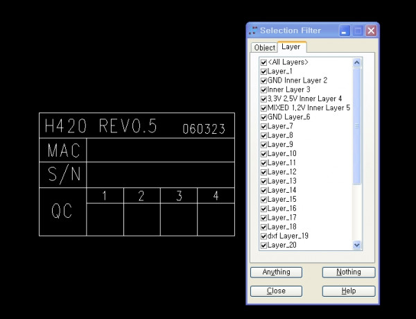Viewport: 416px width, 319px height.
Task: Uncheck the GND Layer_6 checkbox
Action: coord(263,117)
